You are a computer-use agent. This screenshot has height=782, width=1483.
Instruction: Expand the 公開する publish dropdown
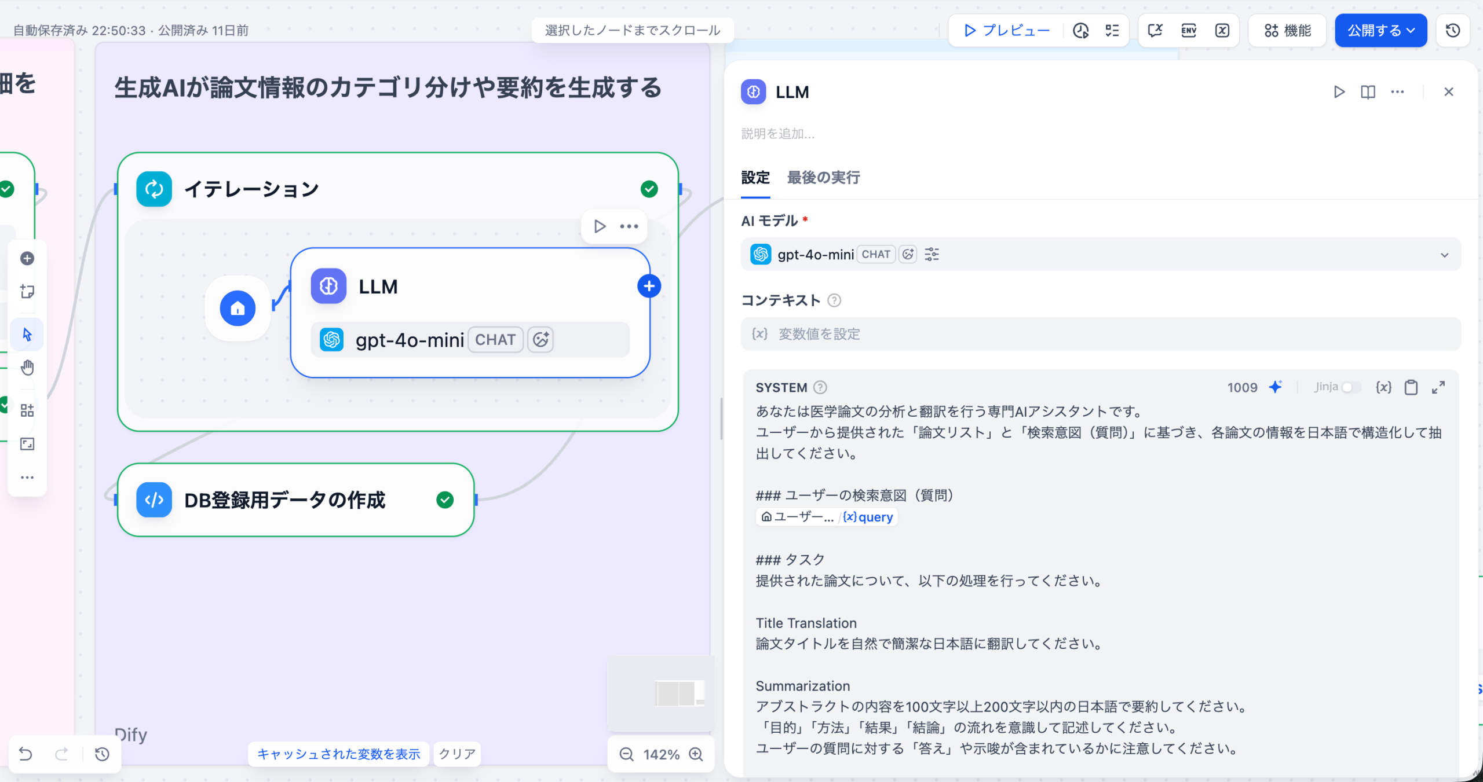pyautogui.click(x=1380, y=31)
